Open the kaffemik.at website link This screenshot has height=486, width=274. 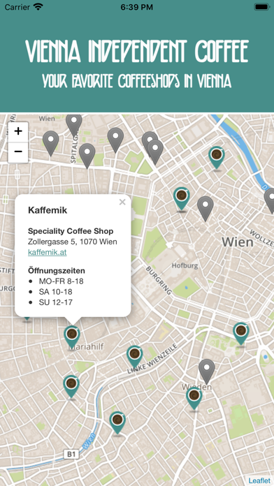(47, 252)
